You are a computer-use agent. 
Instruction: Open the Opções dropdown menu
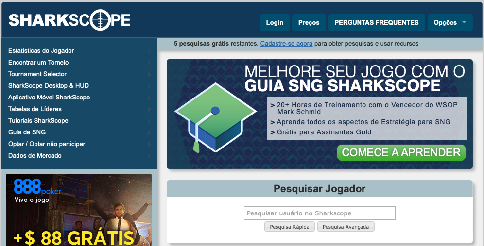[x=449, y=22]
